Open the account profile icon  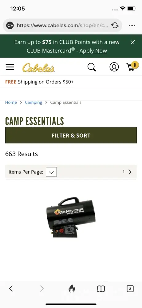coord(114,67)
